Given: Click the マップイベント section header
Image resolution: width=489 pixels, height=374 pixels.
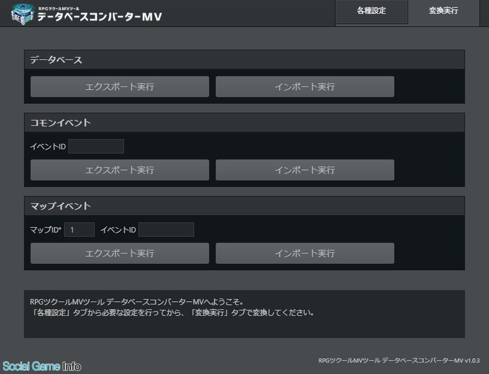Looking at the screenshot, I should 244,206.
